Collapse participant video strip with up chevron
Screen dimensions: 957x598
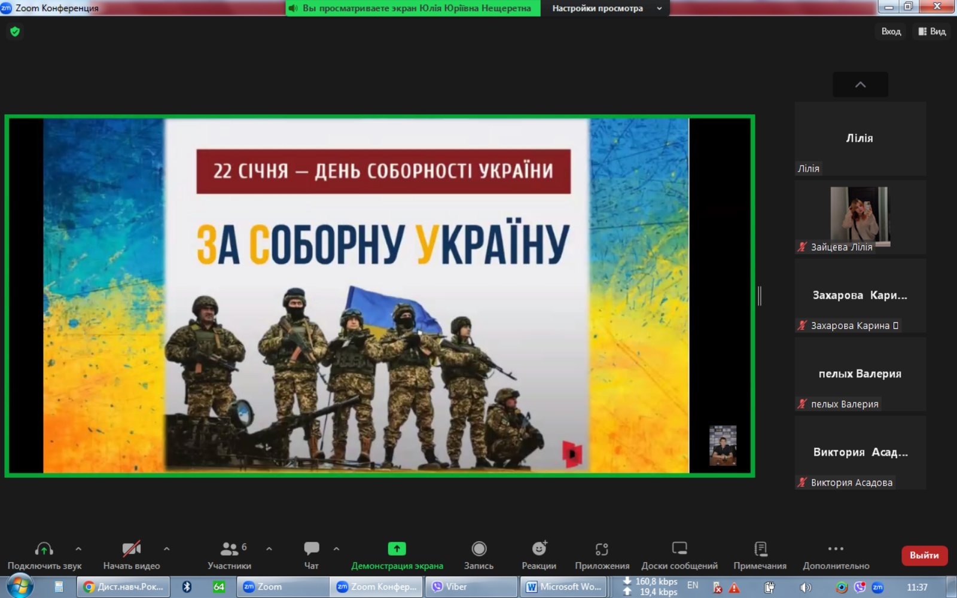[x=860, y=85]
